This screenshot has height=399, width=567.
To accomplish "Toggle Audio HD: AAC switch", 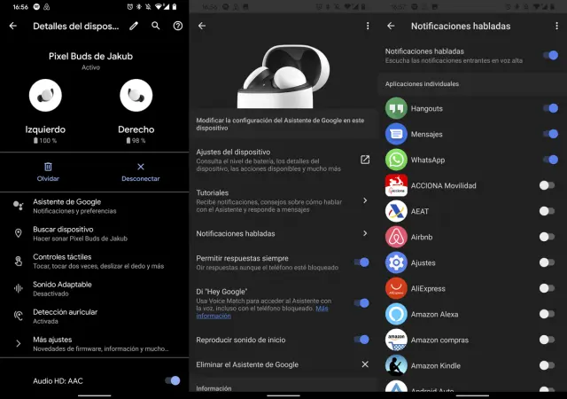I will pyautogui.click(x=172, y=380).
